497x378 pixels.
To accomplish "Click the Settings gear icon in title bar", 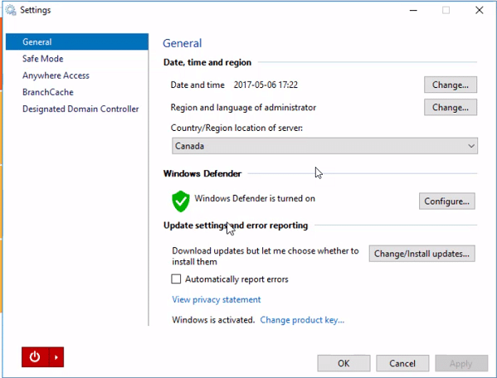I will (x=11, y=10).
